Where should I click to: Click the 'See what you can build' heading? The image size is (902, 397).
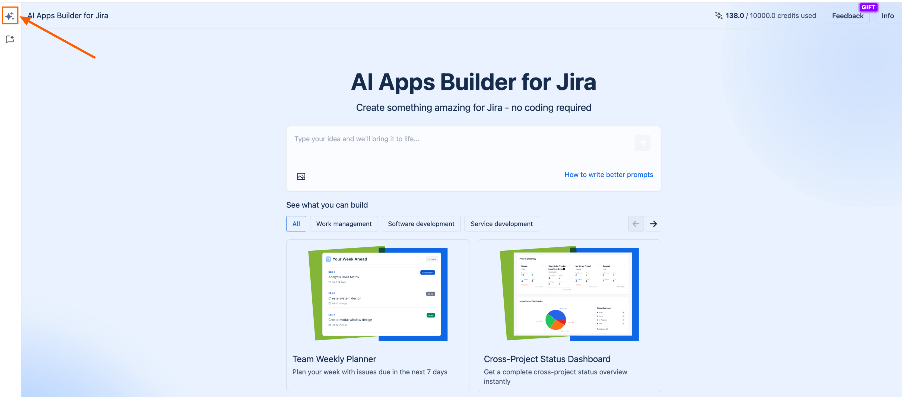coord(327,205)
